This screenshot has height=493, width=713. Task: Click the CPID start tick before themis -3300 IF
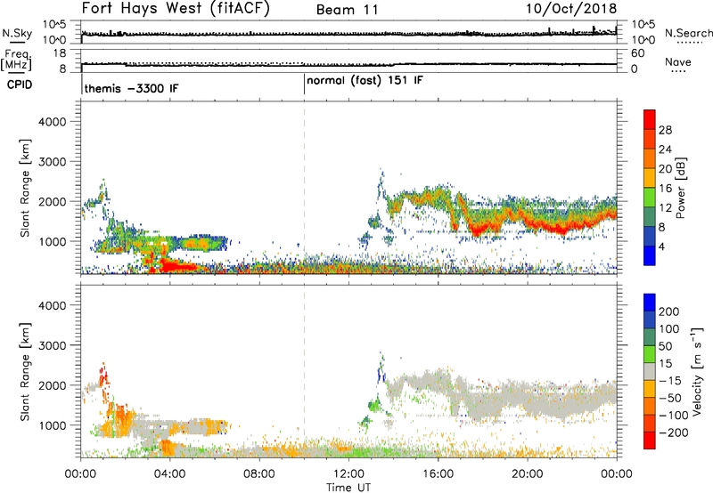(82, 85)
